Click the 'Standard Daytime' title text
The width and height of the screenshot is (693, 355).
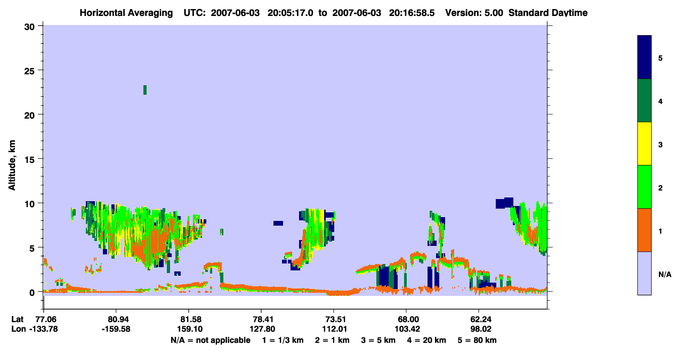point(548,13)
